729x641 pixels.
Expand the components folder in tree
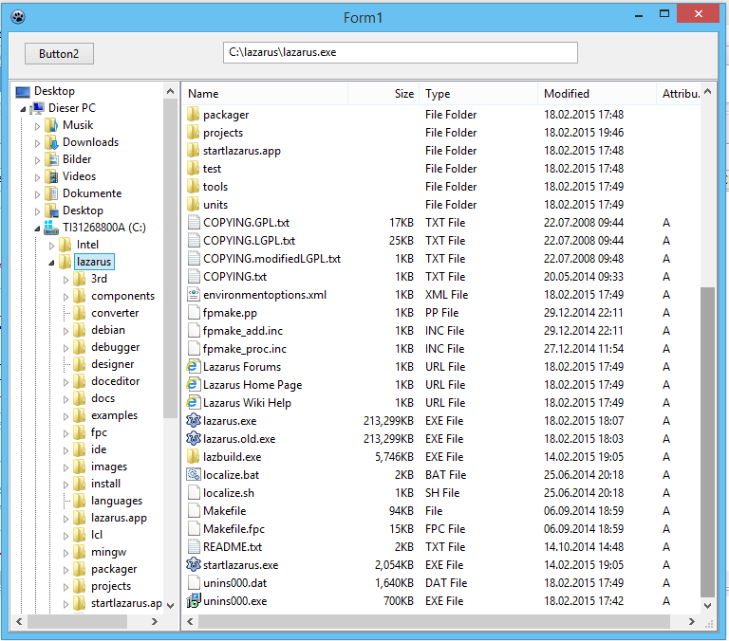coord(65,296)
